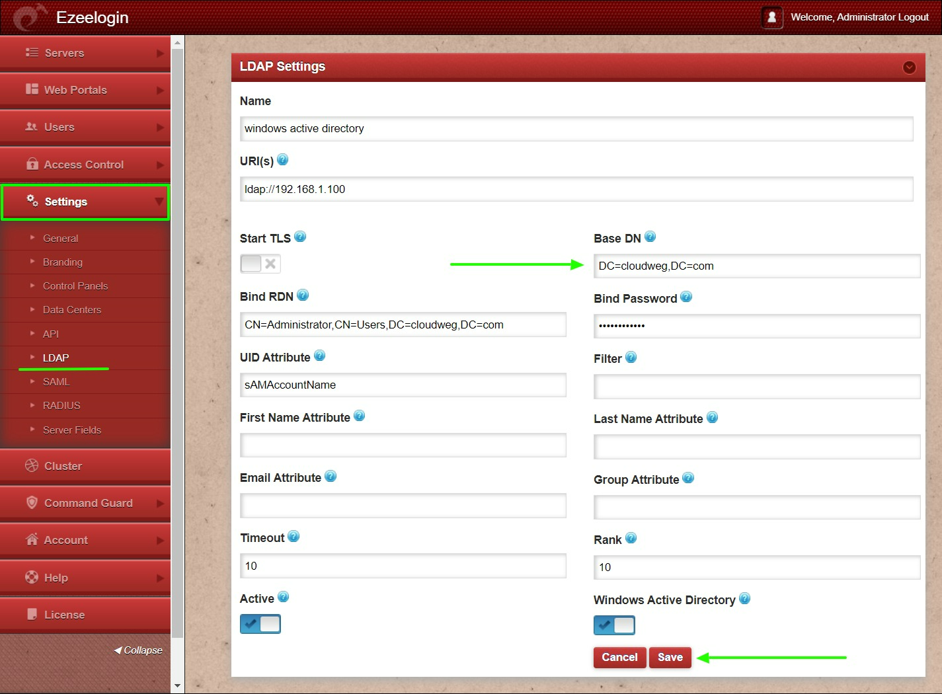Click the License icon in the sidebar
Viewport: 942px width, 694px height.
[32, 614]
